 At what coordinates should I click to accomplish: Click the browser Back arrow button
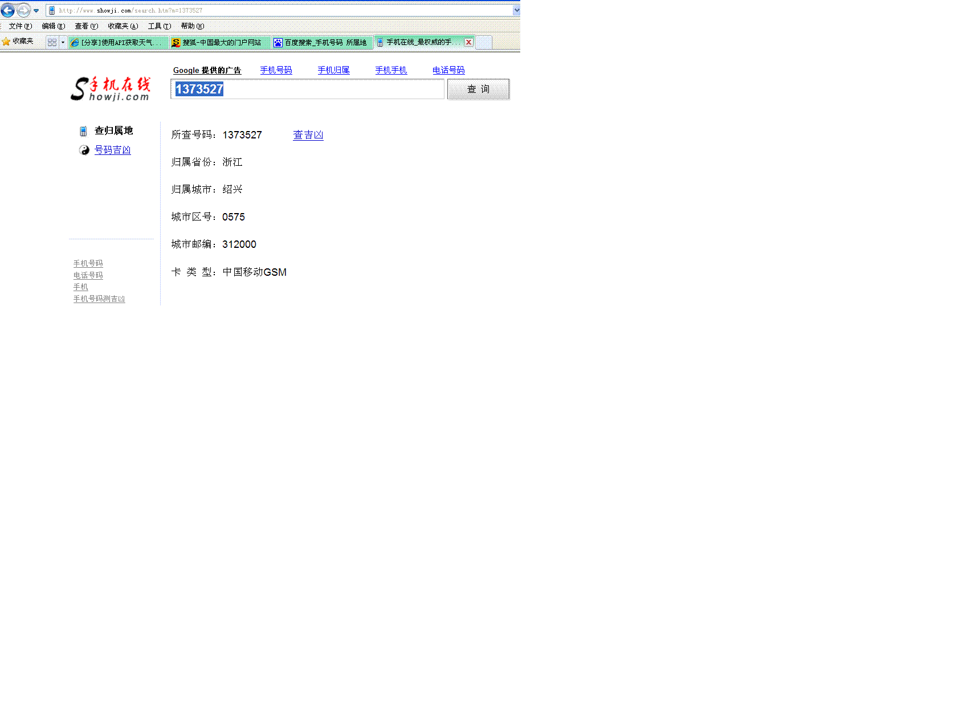(x=8, y=10)
